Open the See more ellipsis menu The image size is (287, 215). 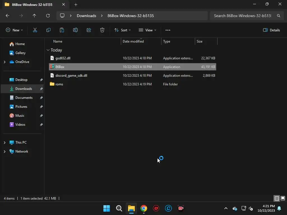(x=168, y=30)
